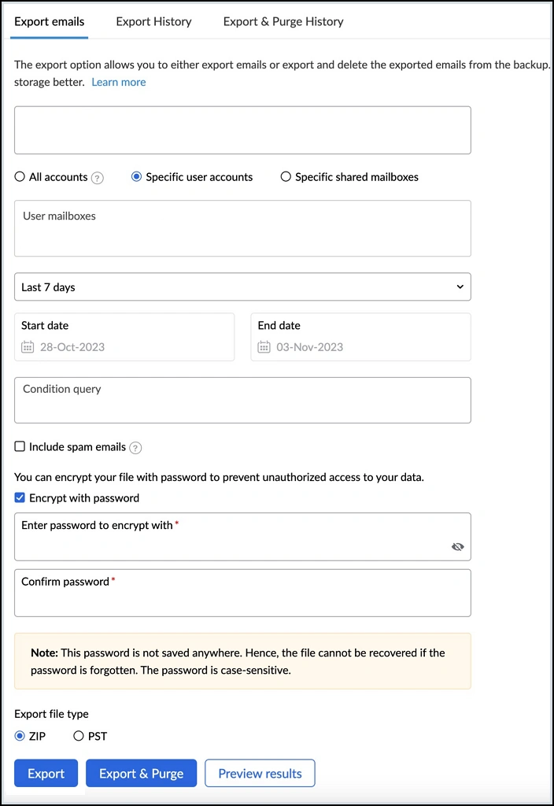Select ZIP as the export file type
Image resolution: width=554 pixels, height=806 pixels.
tap(19, 736)
